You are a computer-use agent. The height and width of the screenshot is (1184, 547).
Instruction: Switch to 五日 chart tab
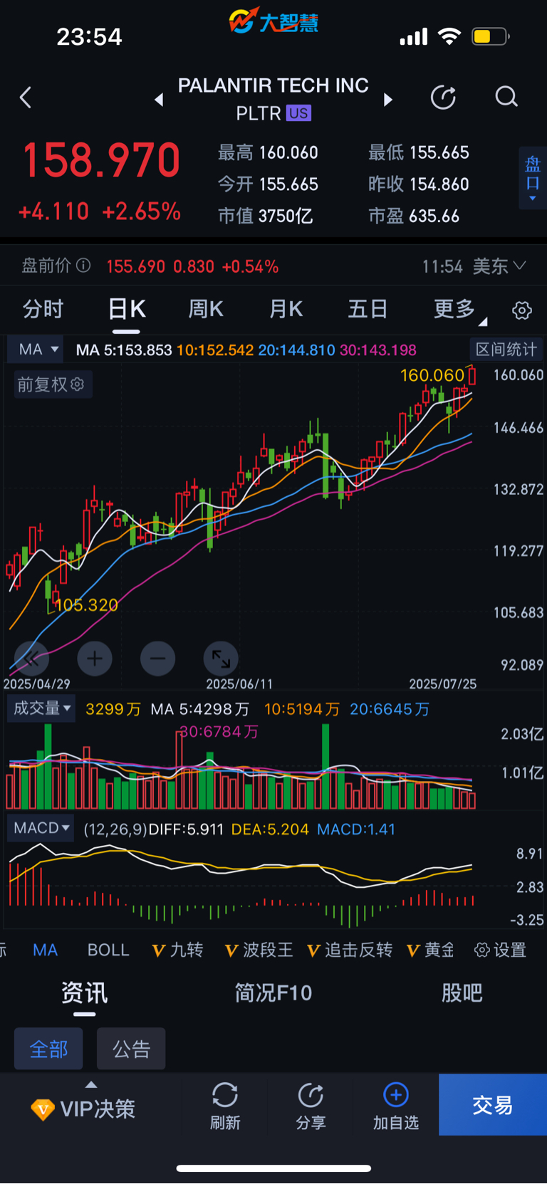[x=368, y=309]
